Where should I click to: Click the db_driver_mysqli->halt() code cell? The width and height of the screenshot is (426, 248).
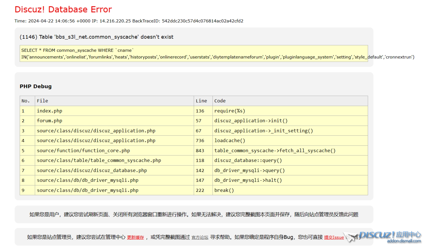pos(248,180)
